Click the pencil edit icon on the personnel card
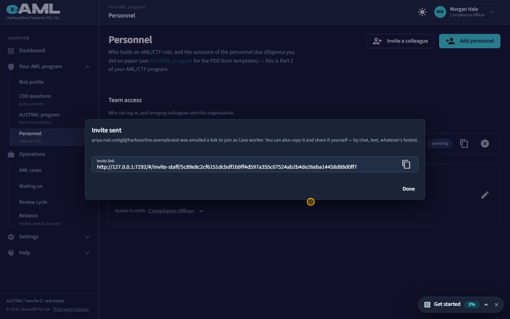Viewport: 510px width, 319px height. click(485, 195)
